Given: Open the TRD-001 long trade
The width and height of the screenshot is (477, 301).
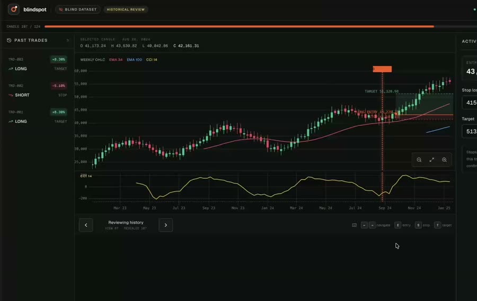Looking at the screenshot, I should [x=38, y=116].
